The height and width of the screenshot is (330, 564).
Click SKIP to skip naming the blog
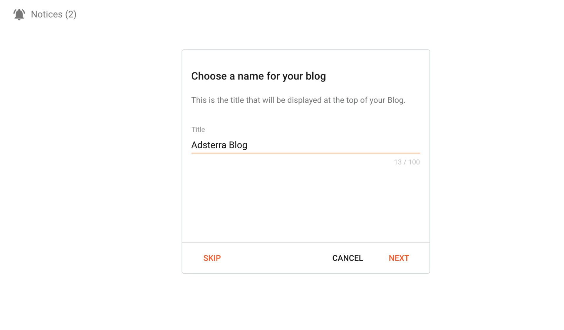212,258
